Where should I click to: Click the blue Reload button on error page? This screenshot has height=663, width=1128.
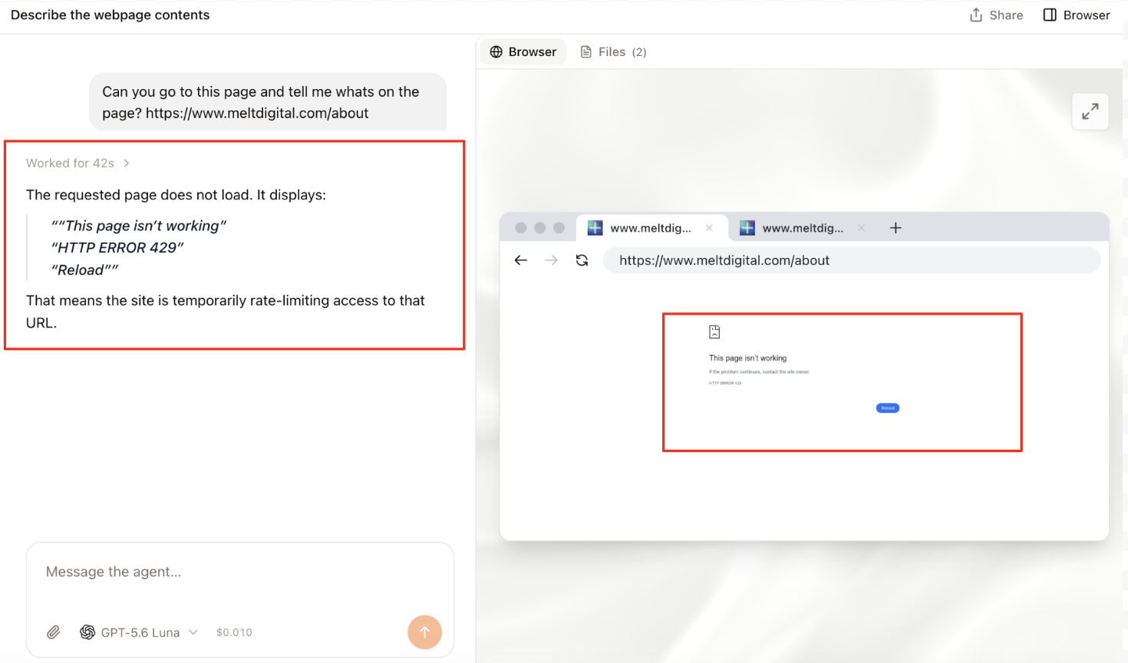[x=888, y=408]
